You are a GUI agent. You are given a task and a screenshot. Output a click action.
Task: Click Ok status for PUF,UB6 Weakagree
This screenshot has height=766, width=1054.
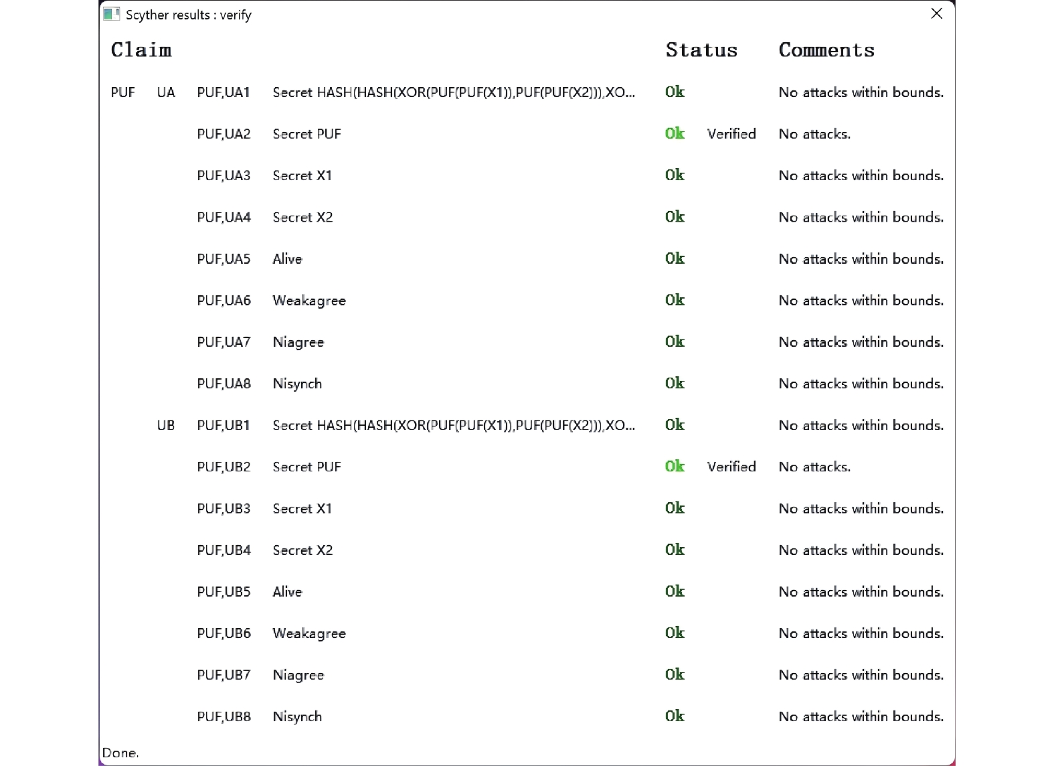tap(675, 633)
